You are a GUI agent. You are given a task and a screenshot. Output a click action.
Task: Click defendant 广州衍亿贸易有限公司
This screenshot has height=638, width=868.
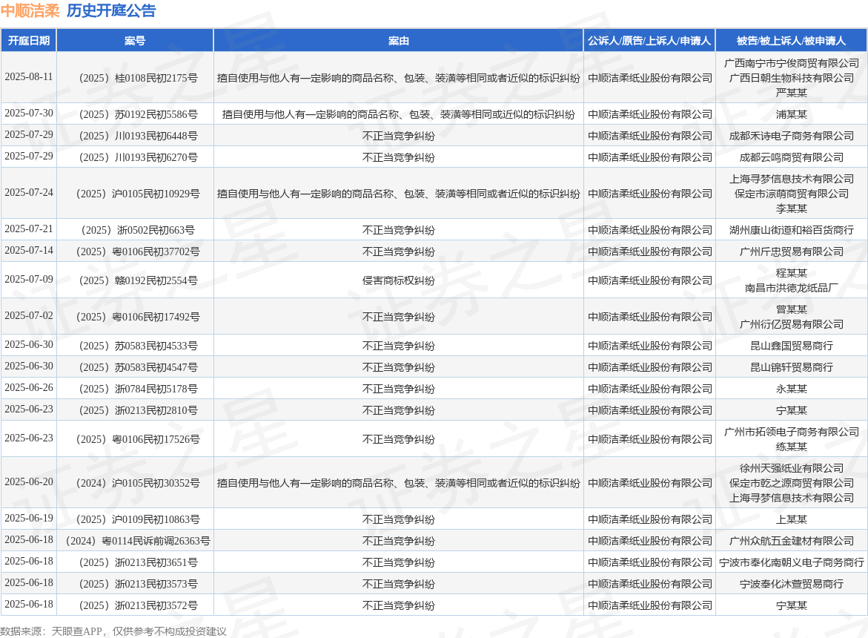[x=792, y=324]
